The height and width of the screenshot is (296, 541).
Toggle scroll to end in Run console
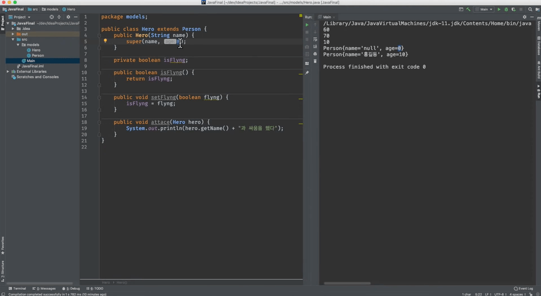315,47
